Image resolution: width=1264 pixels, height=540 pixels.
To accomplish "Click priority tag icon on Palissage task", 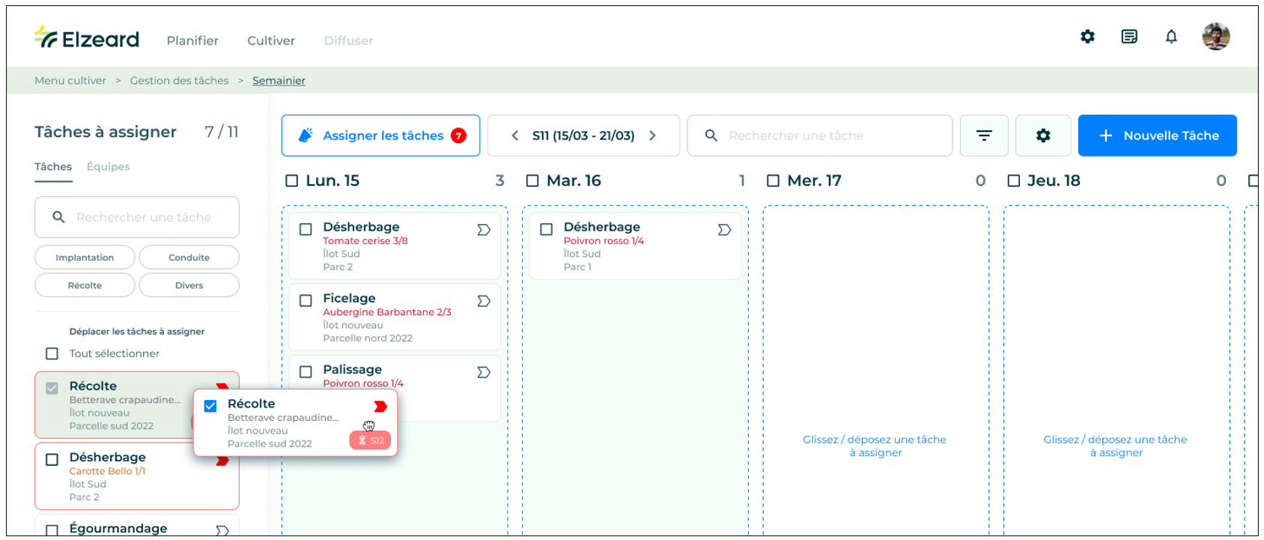I will point(484,372).
